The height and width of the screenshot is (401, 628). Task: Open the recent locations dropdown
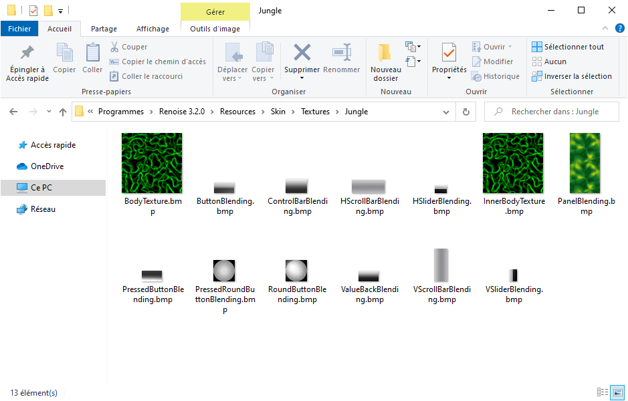point(49,112)
